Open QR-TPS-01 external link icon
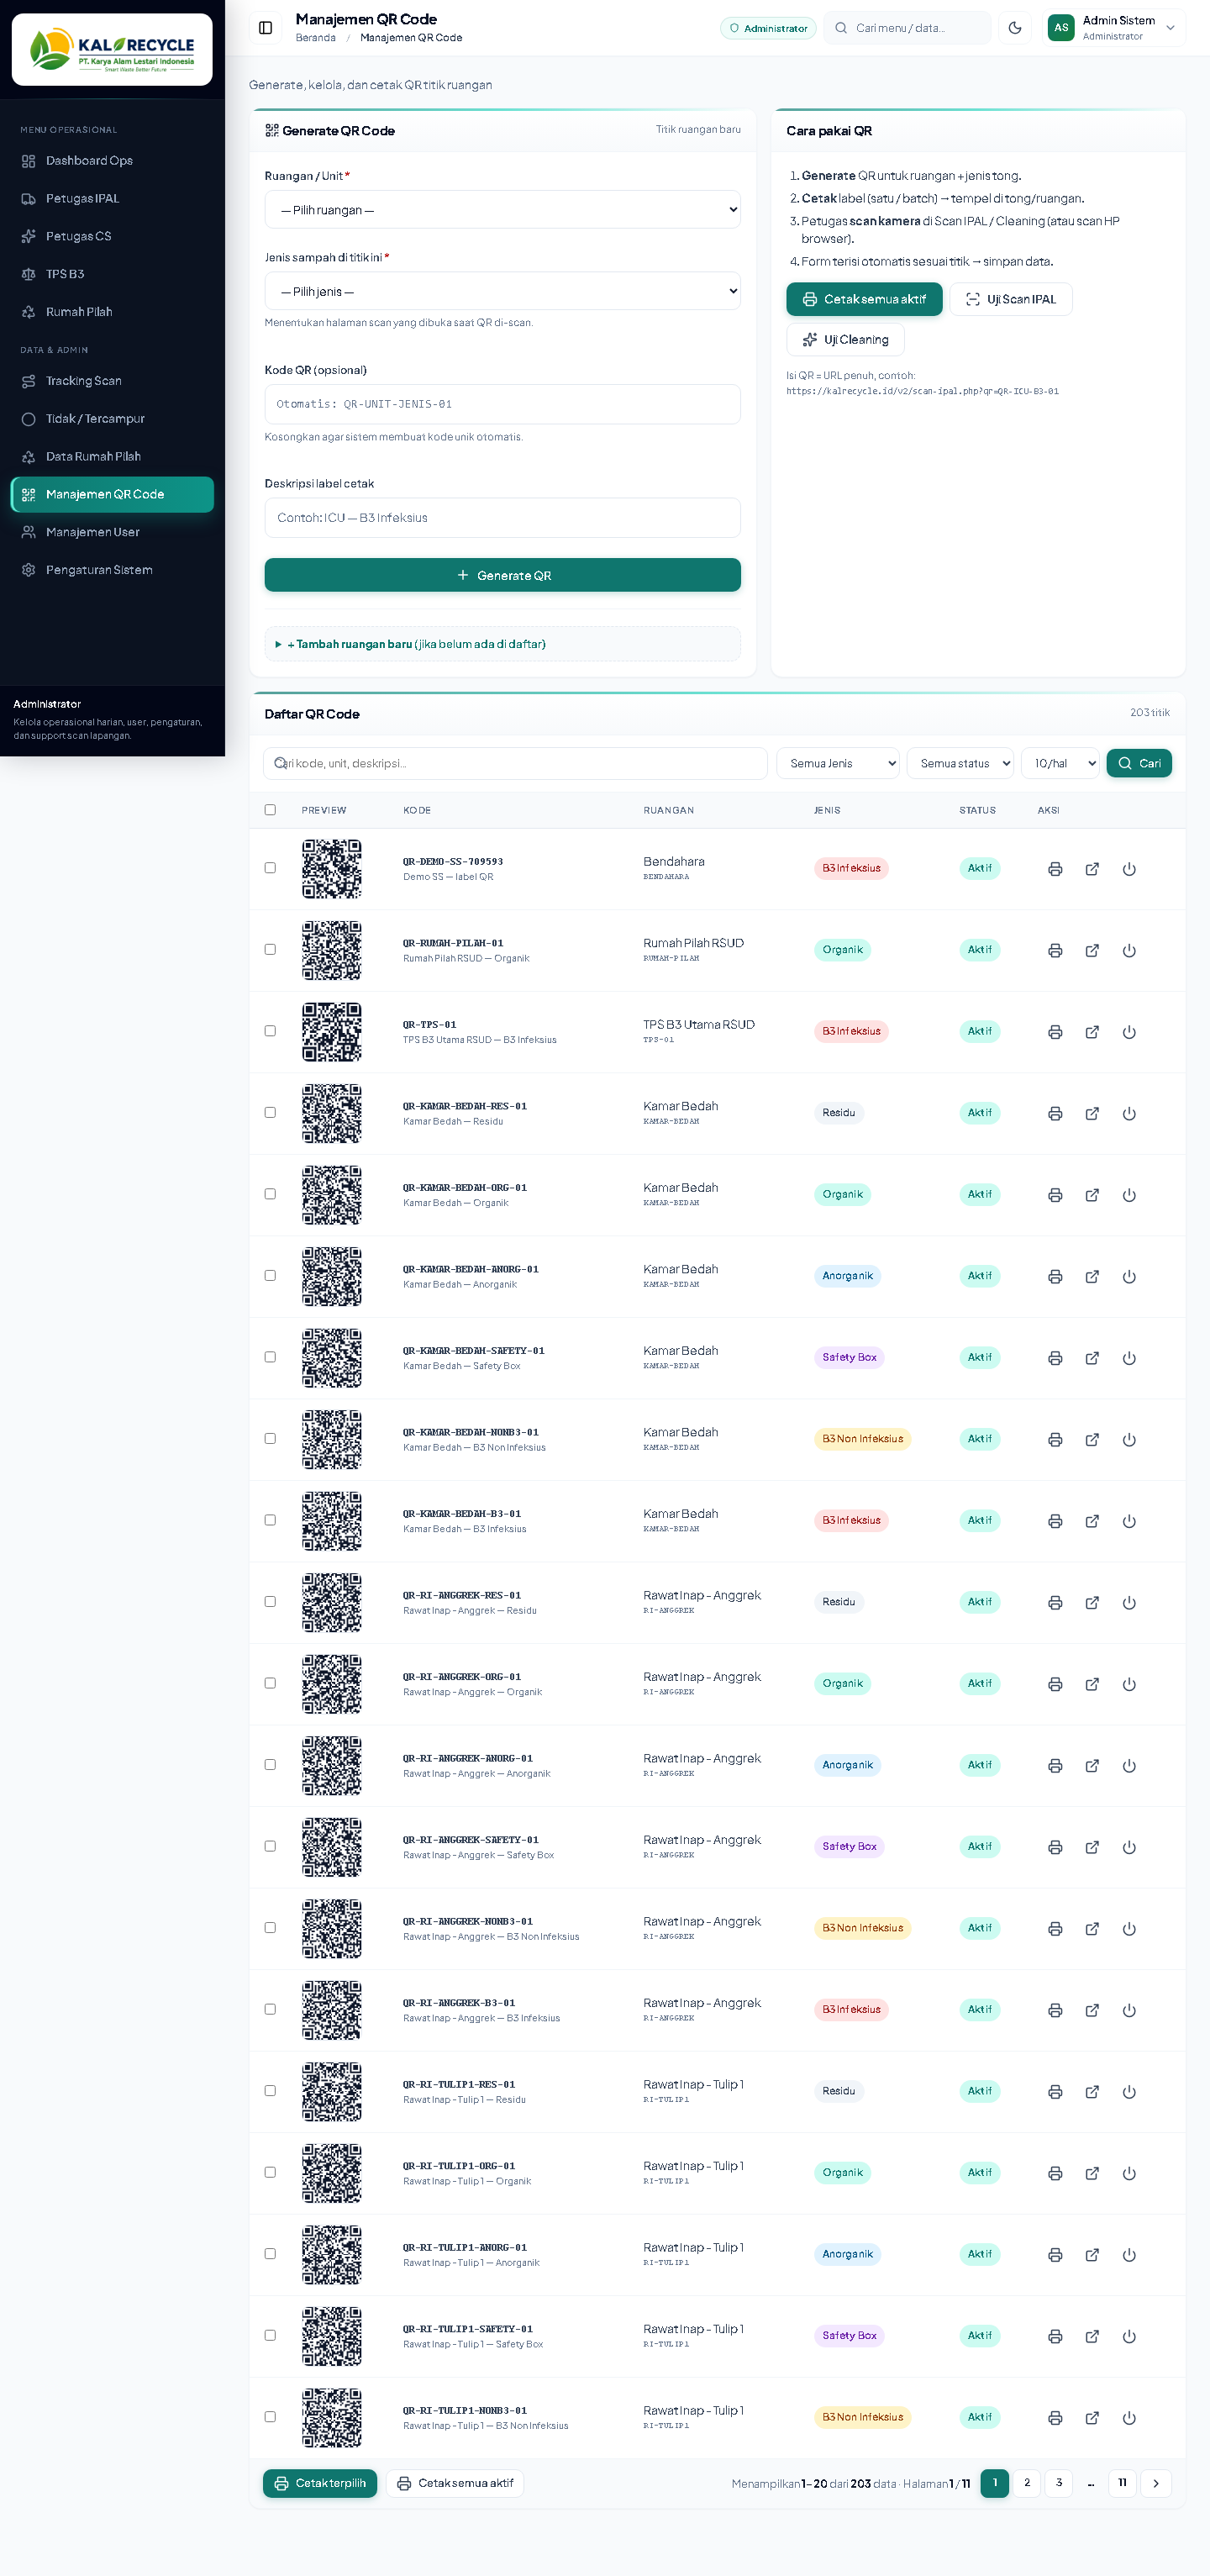The height and width of the screenshot is (2576, 1210). coord(1092,1032)
